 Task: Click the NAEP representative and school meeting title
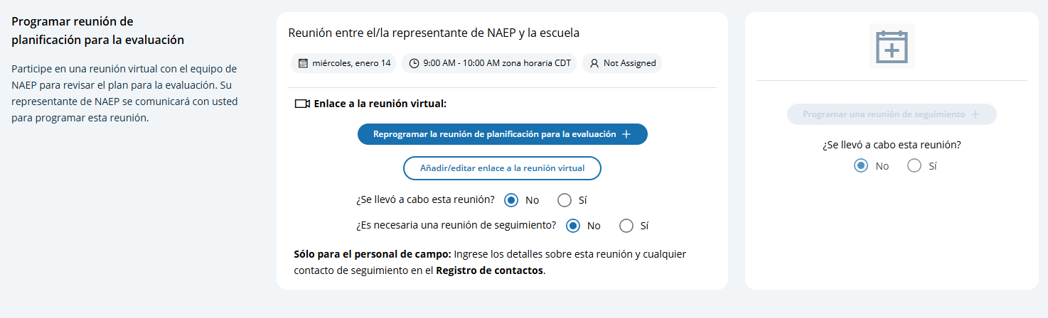point(434,33)
